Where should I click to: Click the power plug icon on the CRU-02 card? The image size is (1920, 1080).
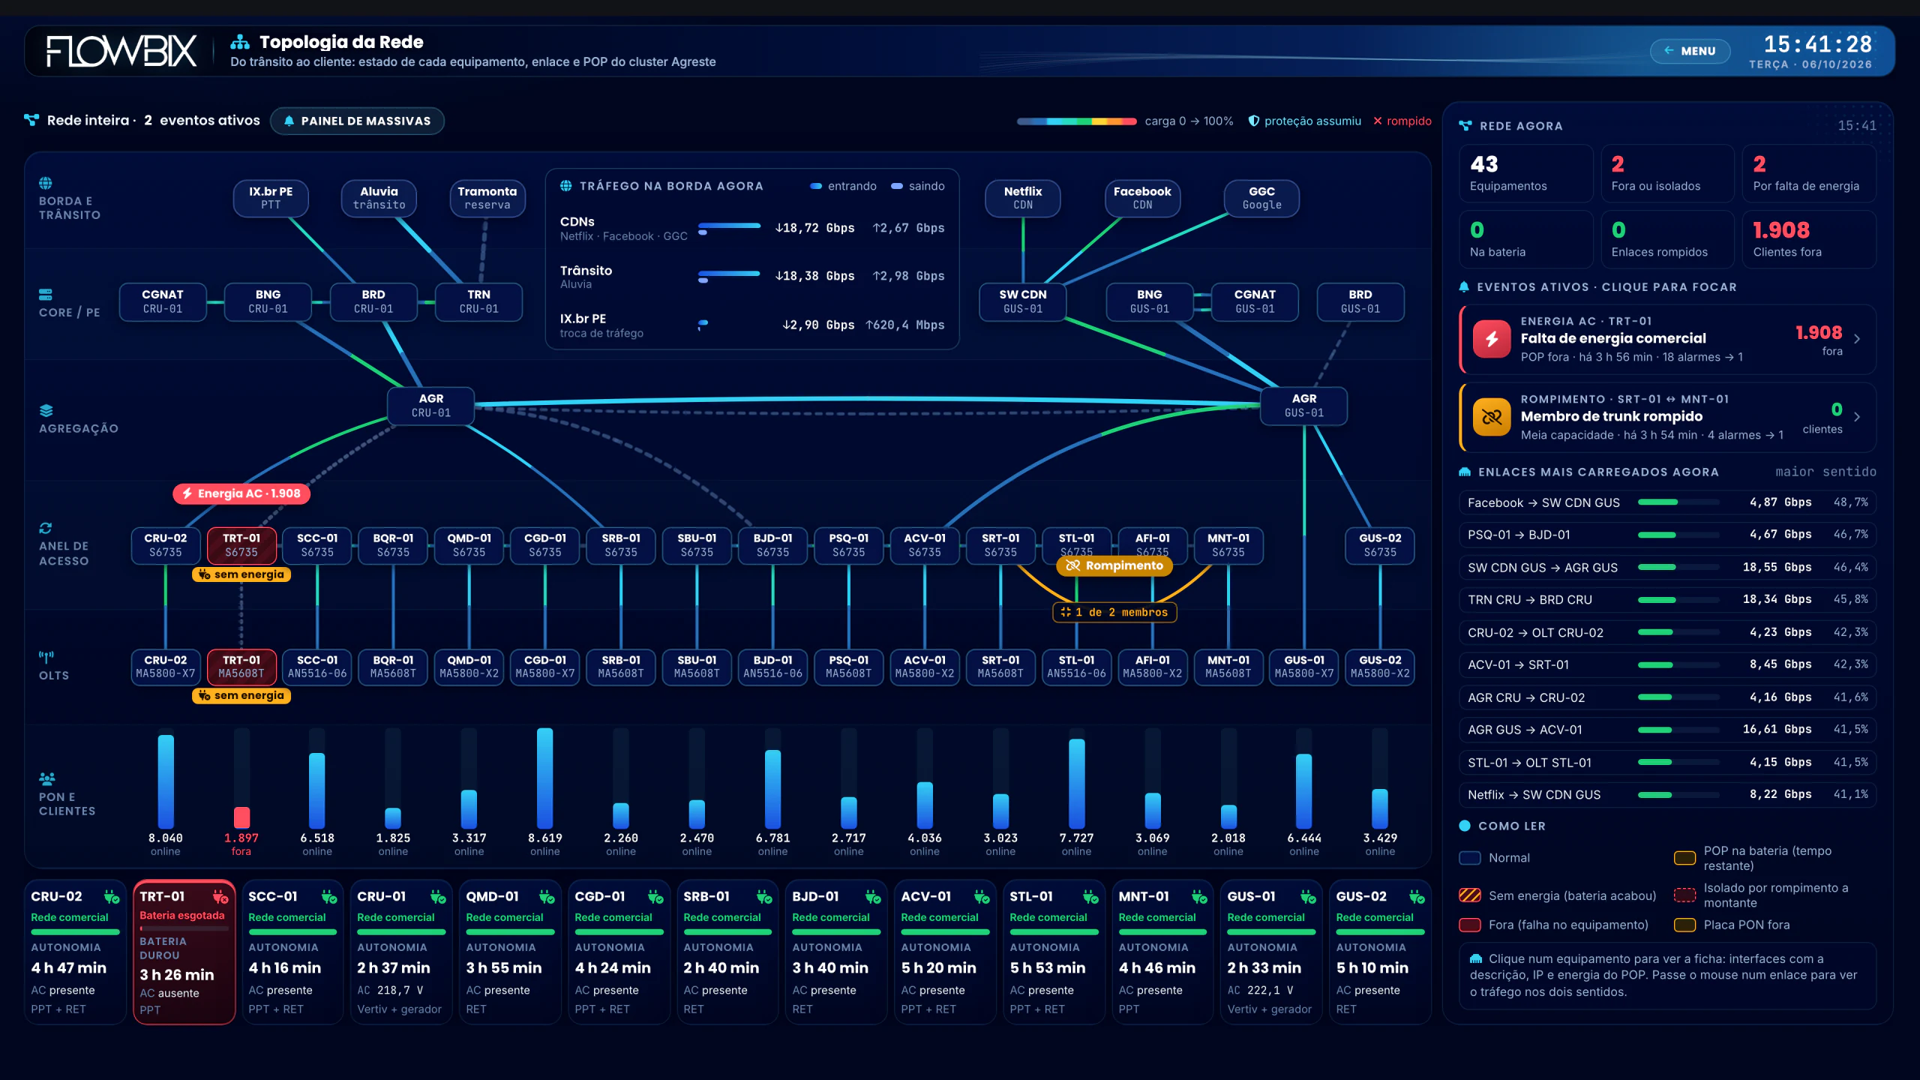coord(112,897)
